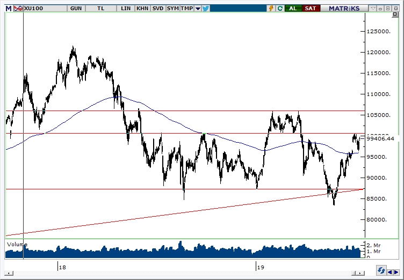The width and height of the screenshot is (404, 280).
Task: Select the GUN period button
Action: point(76,9)
